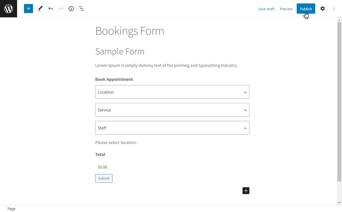Open the Staff dropdown
The image size is (342, 212).
[172, 128]
